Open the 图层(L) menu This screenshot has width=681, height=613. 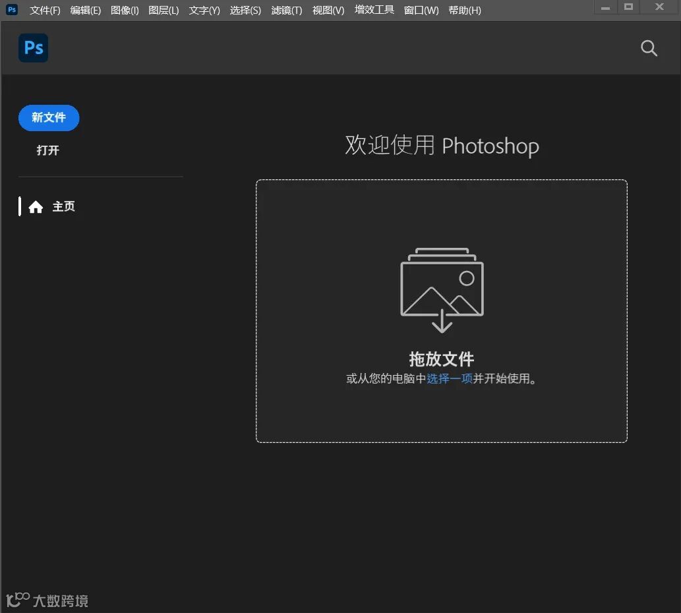[163, 10]
